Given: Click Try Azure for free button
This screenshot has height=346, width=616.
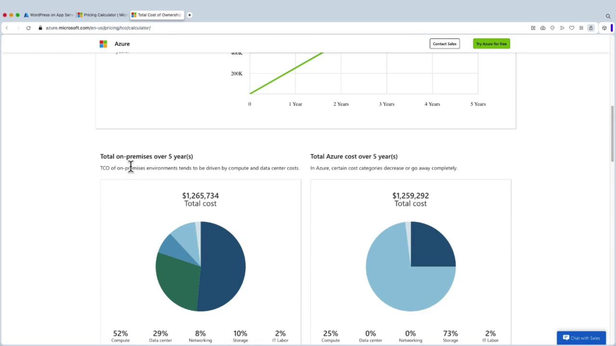Looking at the screenshot, I should (491, 44).
